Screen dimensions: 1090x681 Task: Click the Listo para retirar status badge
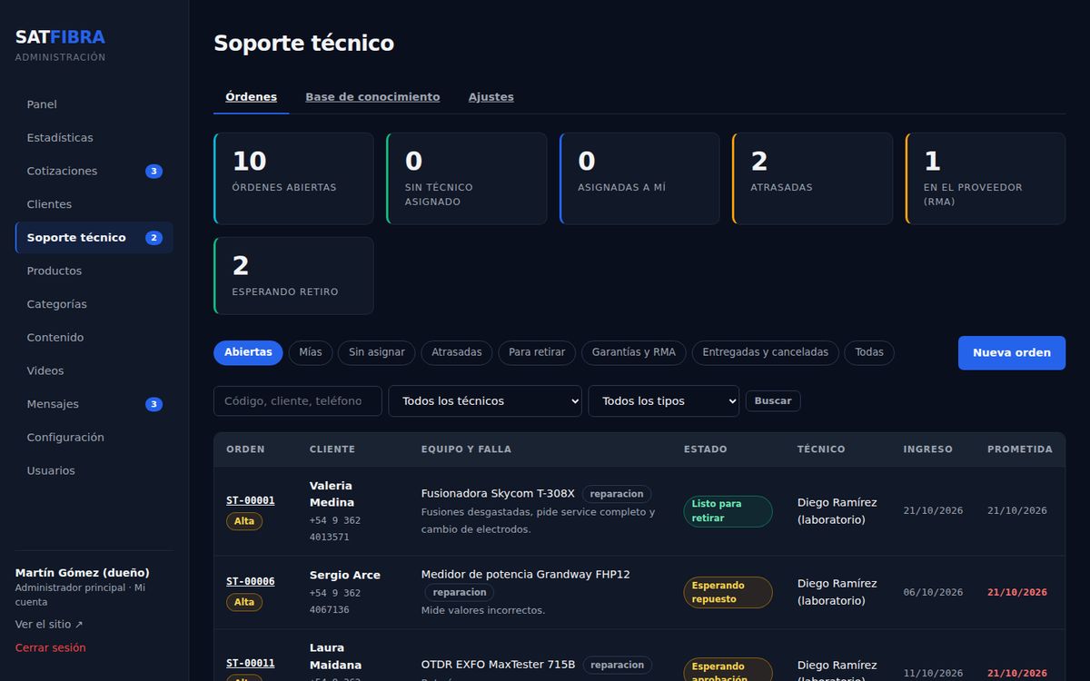tap(728, 511)
